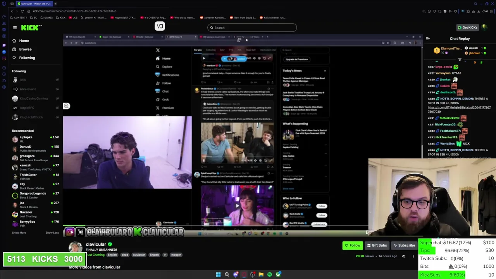Click the green KICK logo
The width and height of the screenshot is (496, 279).
(31, 28)
